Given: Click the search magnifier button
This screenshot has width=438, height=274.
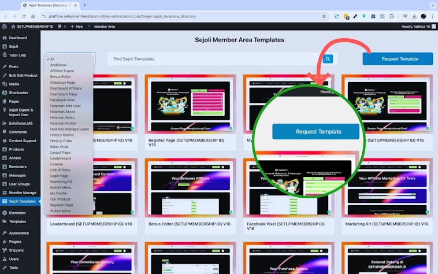Looking at the screenshot, I should pos(328,59).
